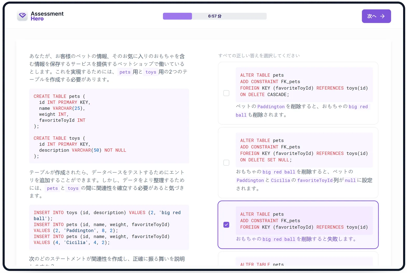This screenshot has height=273, width=407.
Task: Uncheck the selected third answer checkbox
Action: [x=226, y=225]
